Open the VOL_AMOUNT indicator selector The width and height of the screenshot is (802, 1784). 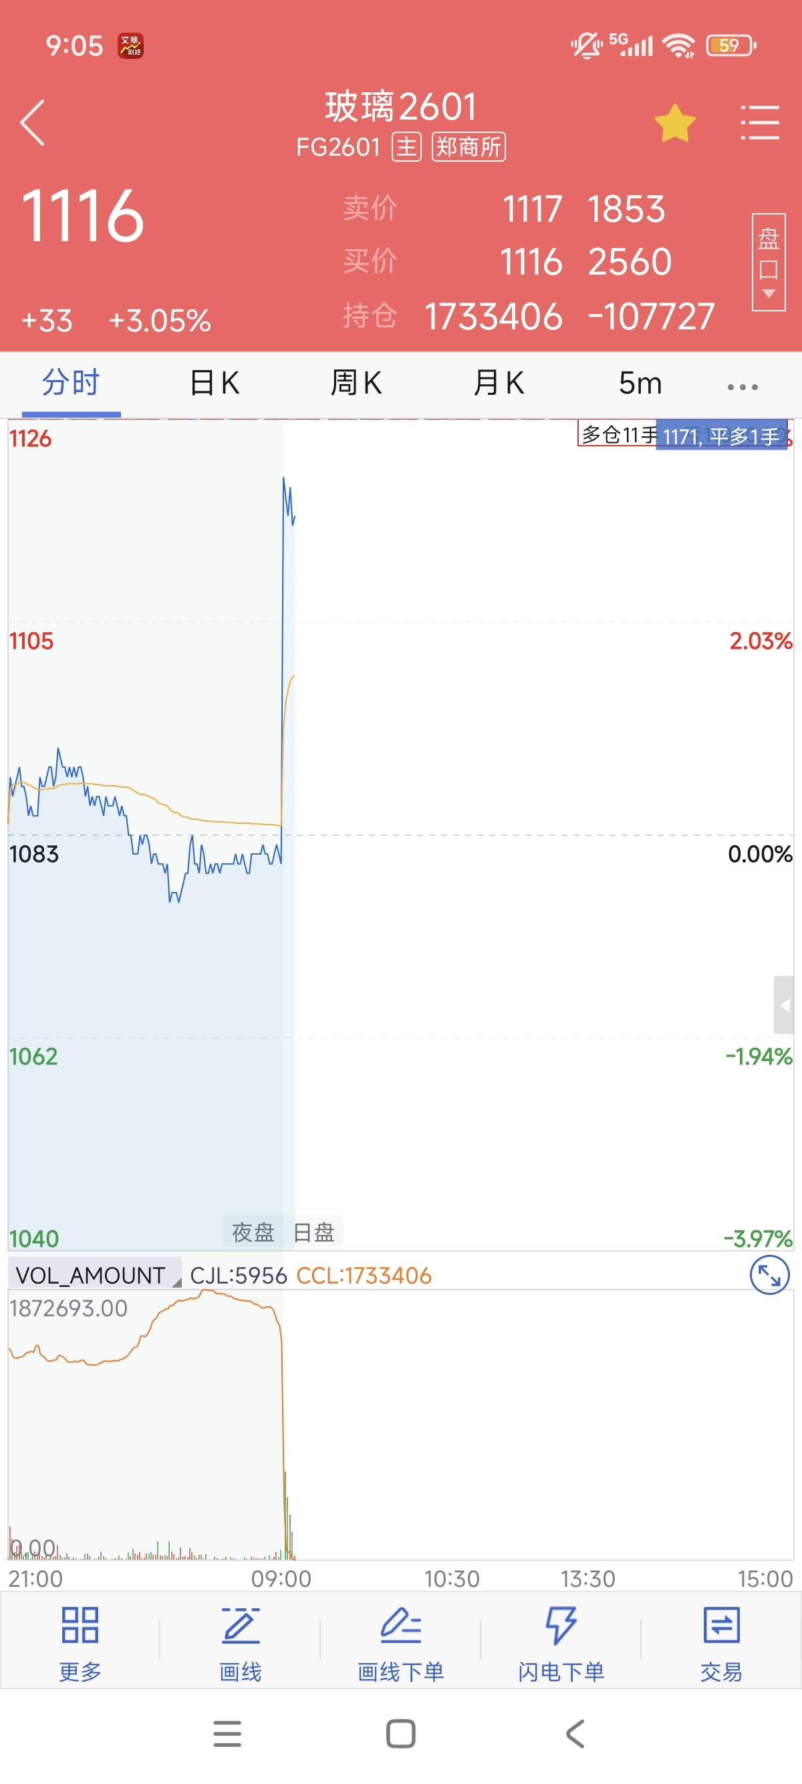[95, 1274]
